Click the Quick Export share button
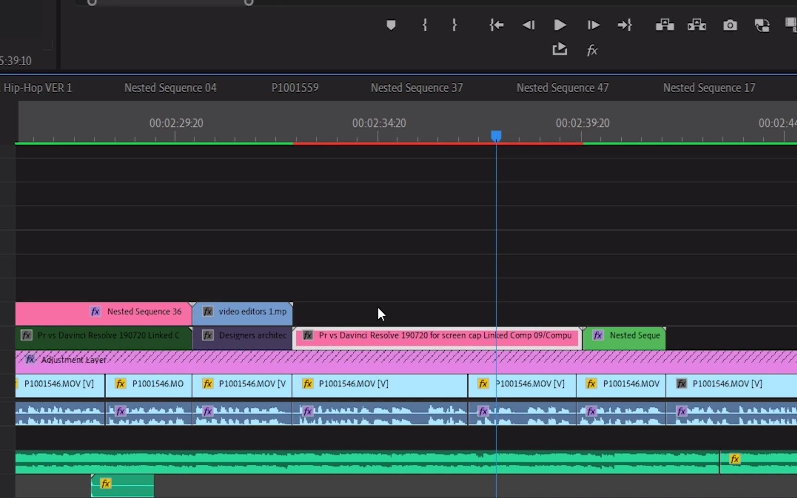 pyautogui.click(x=559, y=49)
